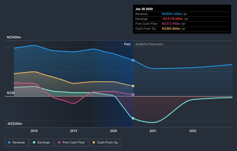Click the NZ$82.860m cash from op value
237x151 pixels.
coord(171,29)
